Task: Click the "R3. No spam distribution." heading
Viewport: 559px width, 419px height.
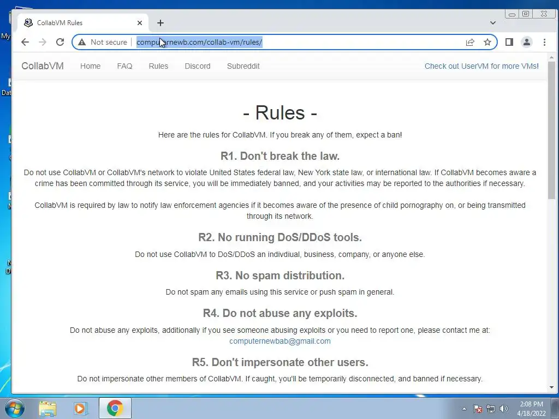Action: 280,275
